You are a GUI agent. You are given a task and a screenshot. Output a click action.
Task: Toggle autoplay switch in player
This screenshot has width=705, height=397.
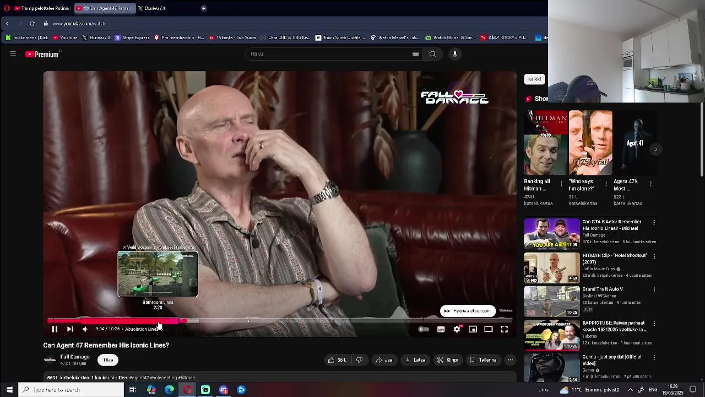(x=424, y=329)
